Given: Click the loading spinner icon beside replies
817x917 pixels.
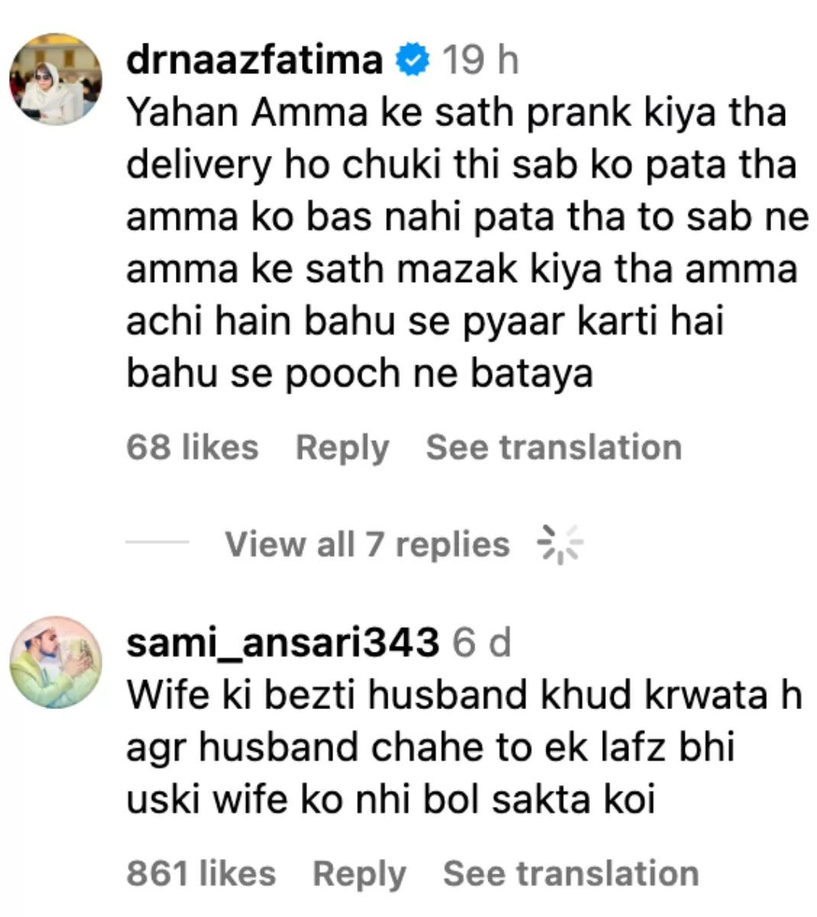Looking at the screenshot, I should pyautogui.click(x=560, y=544).
